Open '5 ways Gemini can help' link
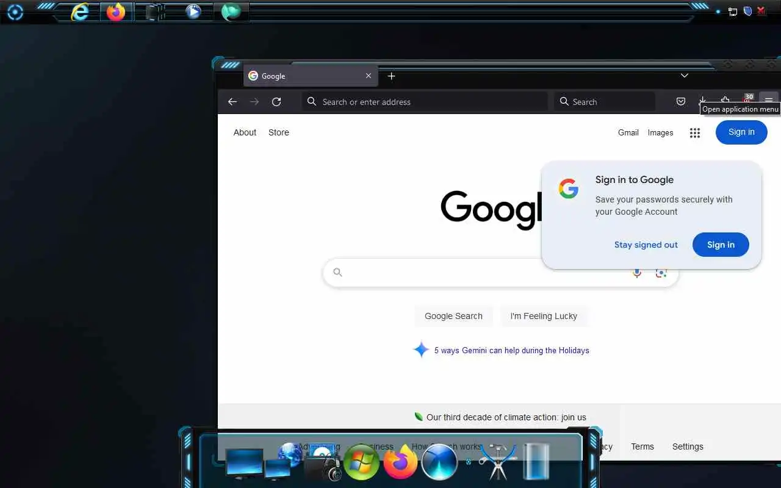 [x=511, y=350]
